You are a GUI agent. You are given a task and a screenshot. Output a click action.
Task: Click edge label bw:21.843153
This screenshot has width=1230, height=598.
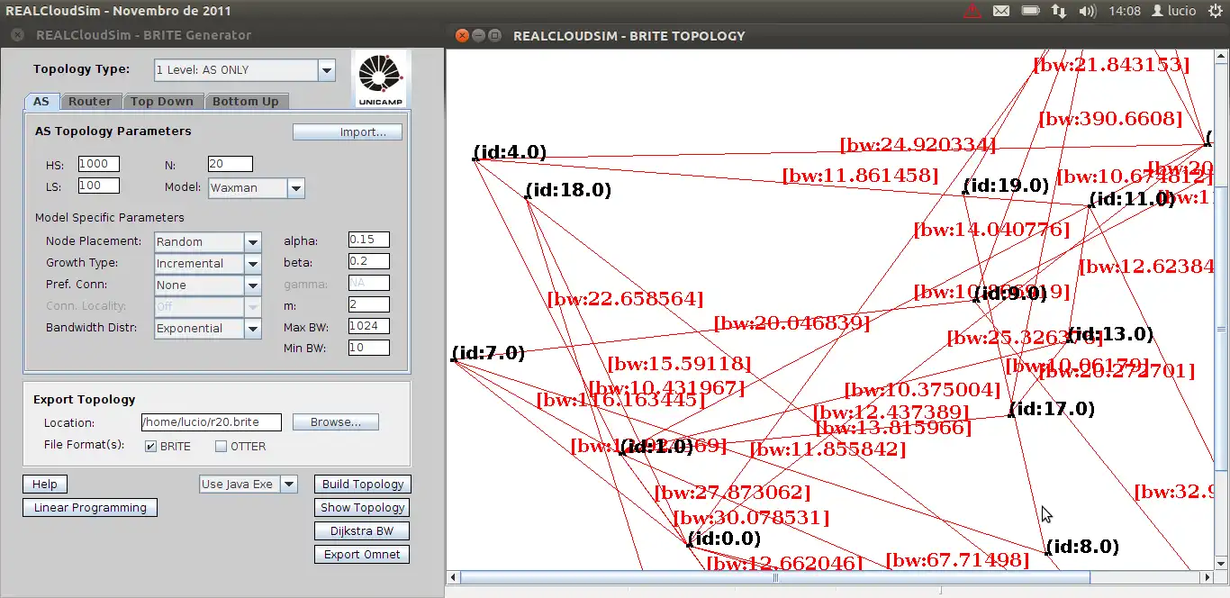[1111, 65]
